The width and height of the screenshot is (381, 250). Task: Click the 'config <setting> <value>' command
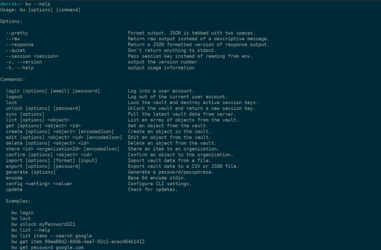click(39, 184)
